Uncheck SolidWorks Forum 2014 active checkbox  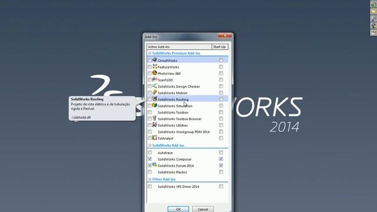(x=150, y=165)
